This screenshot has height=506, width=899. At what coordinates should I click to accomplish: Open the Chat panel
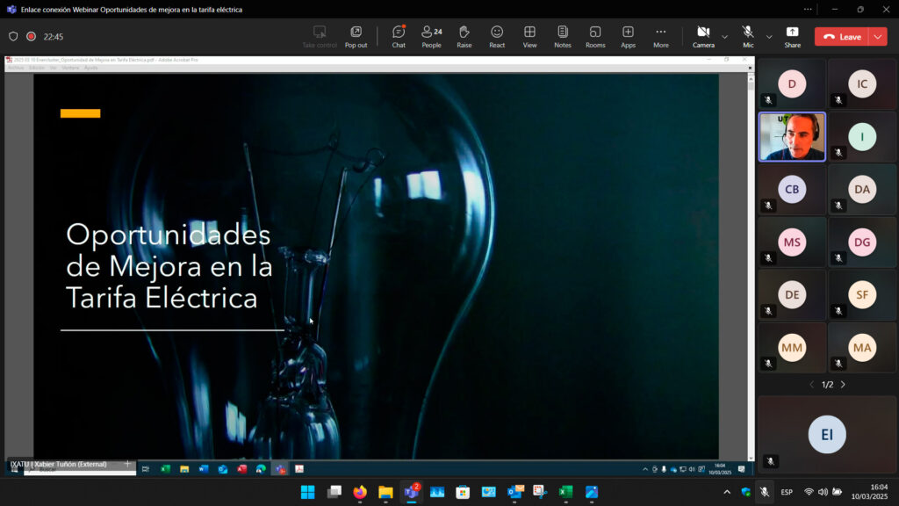click(399, 35)
